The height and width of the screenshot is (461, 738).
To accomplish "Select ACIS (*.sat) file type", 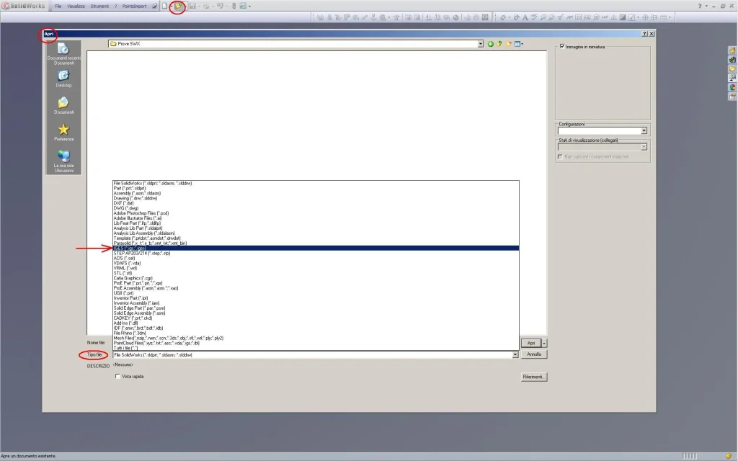I will click(x=316, y=259).
